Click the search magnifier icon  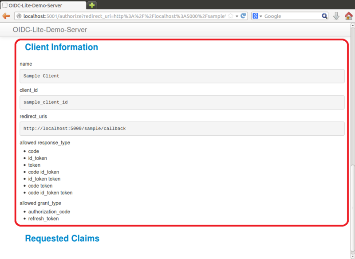pyautogui.click(x=324, y=16)
